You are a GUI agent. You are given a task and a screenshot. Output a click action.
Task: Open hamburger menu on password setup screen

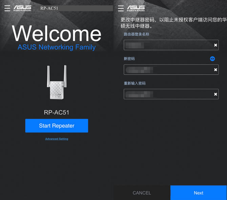point(121,8)
